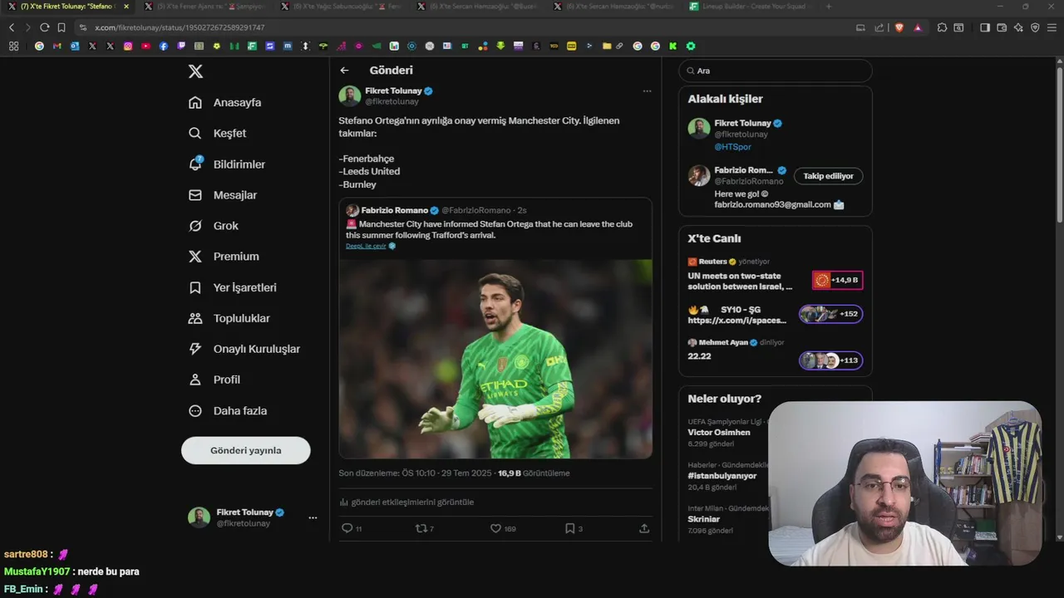Open the @HTSpor link

click(x=732, y=147)
